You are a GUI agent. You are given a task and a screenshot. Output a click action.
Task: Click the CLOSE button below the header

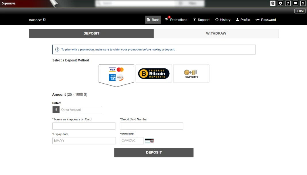(300, 11)
